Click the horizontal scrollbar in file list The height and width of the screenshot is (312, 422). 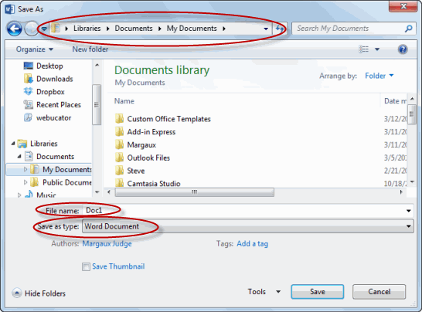click(194, 192)
